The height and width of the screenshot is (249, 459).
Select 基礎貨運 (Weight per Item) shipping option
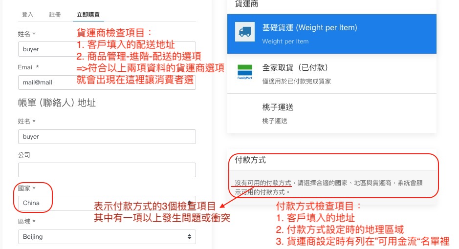(331, 34)
